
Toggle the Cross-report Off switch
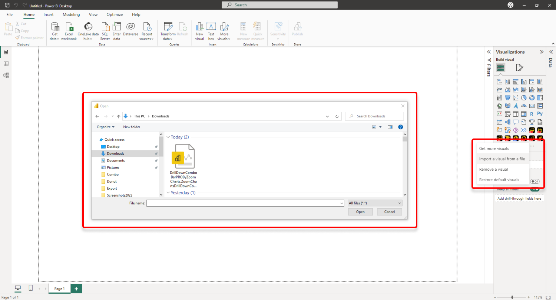[535, 181]
